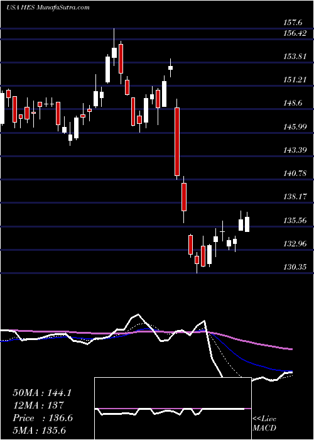Click the 50MA : 144.1 value
314x440 pixels.
pos(42,393)
